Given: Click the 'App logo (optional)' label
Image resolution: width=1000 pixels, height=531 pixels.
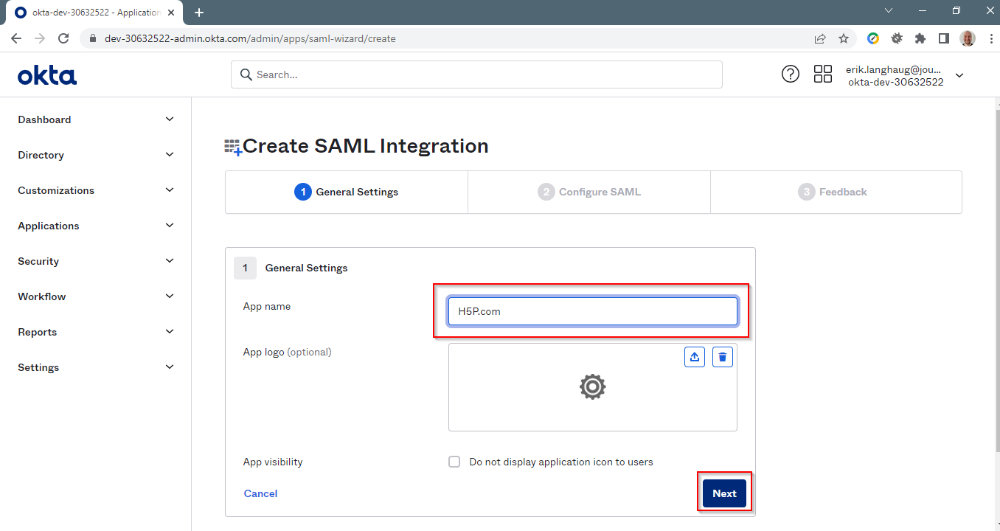Looking at the screenshot, I should [x=288, y=352].
